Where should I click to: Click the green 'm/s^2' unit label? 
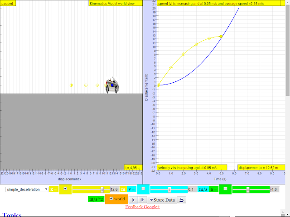(96, 199)
